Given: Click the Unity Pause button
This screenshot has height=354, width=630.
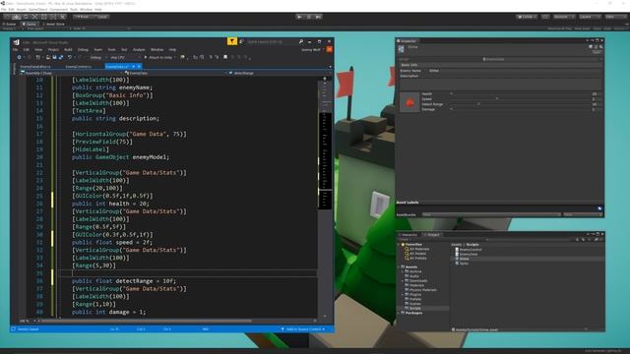Looking at the screenshot, I should [x=308, y=17].
